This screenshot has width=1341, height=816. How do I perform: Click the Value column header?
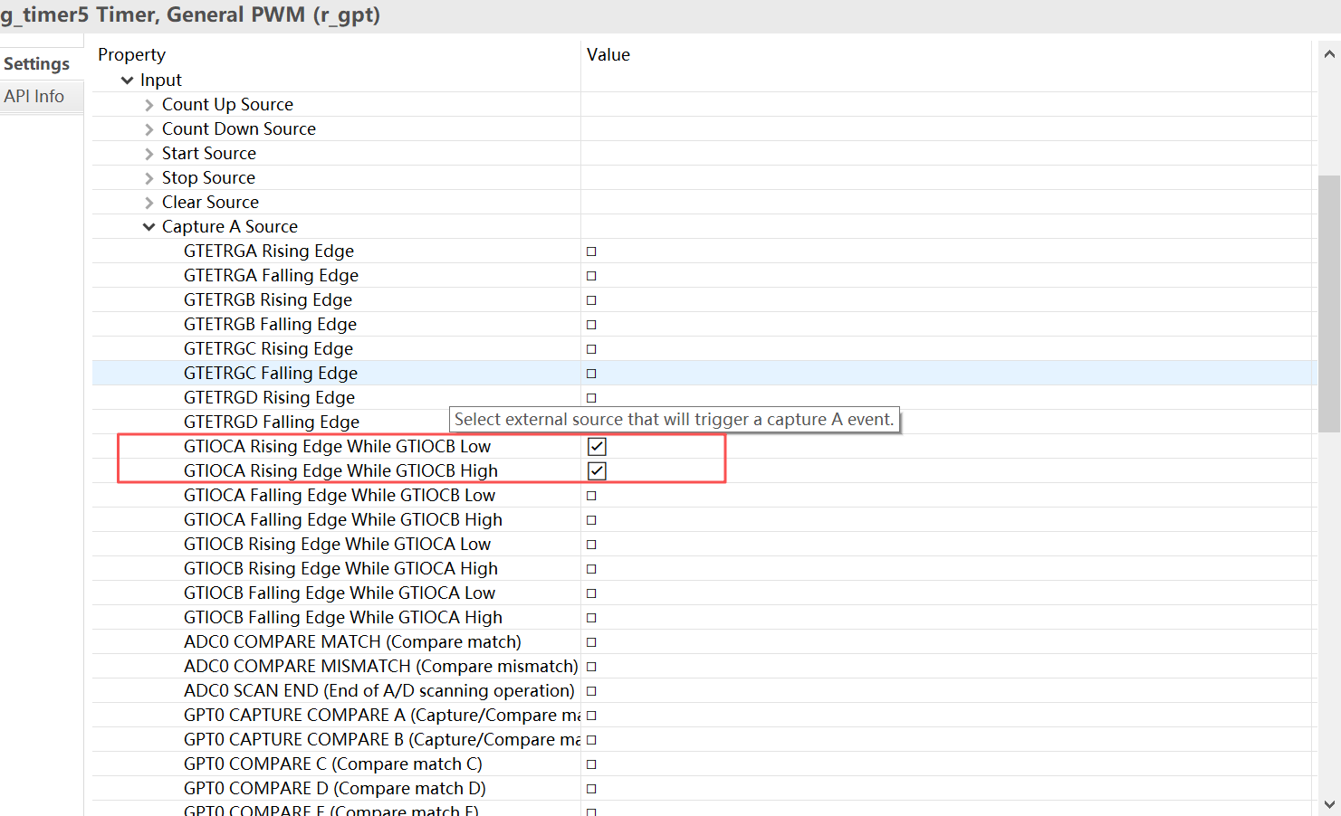608,55
